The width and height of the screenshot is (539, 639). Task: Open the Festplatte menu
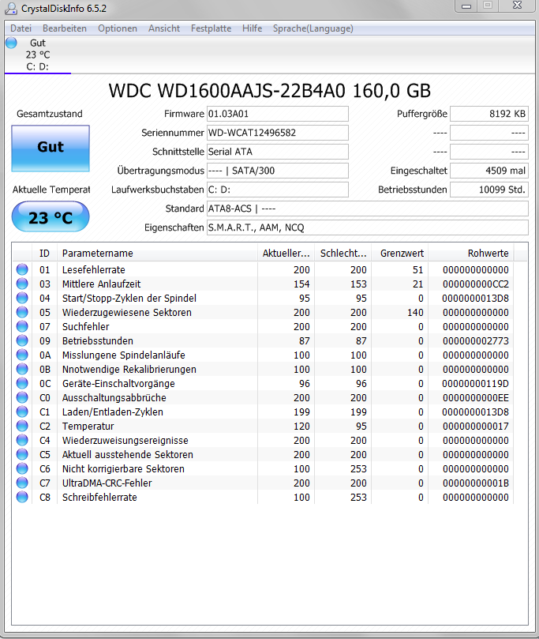pyautogui.click(x=211, y=28)
